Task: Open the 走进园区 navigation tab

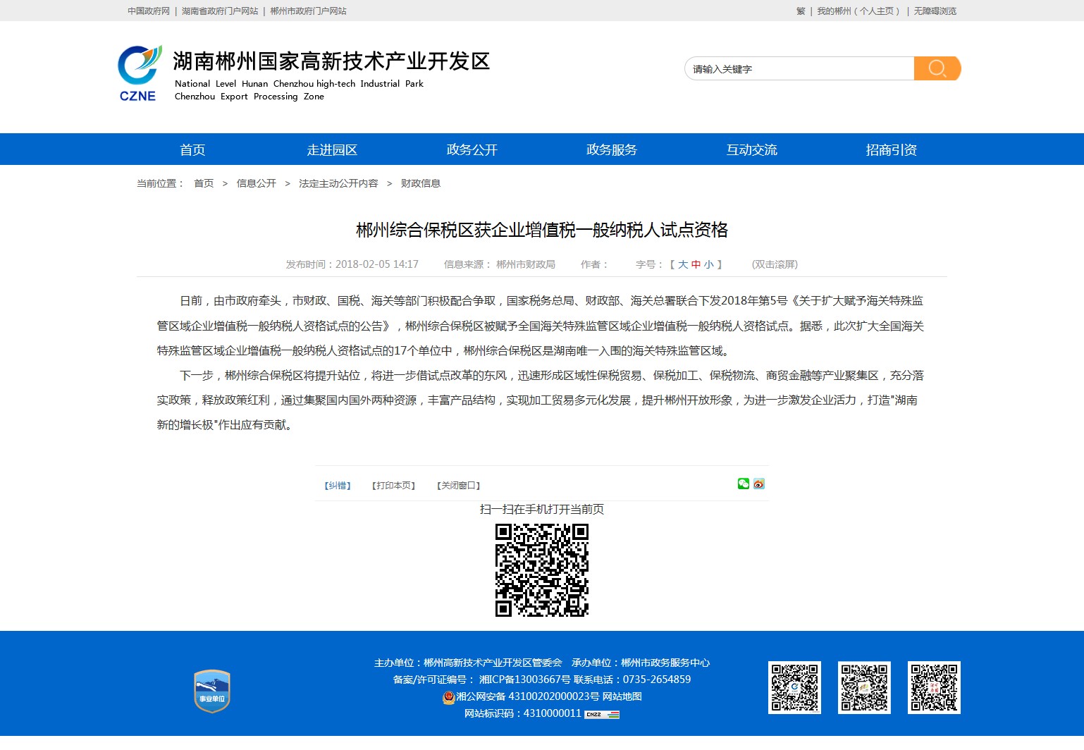Action: click(x=332, y=149)
